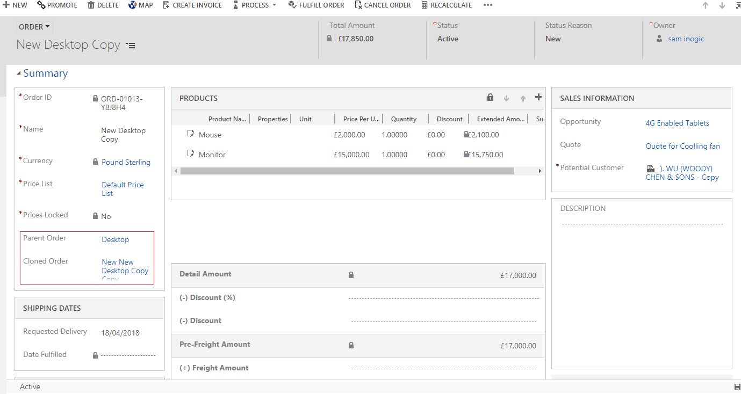Click scroll left arrow of products grid
This screenshot has height=394, width=741.
pyautogui.click(x=176, y=171)
